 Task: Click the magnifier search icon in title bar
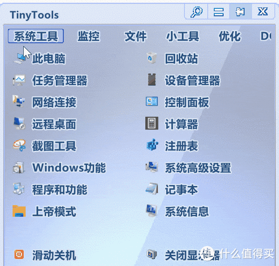197,12
